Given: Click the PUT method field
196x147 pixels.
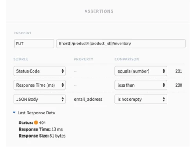Looking at the screenshot, I should point(34,44).
